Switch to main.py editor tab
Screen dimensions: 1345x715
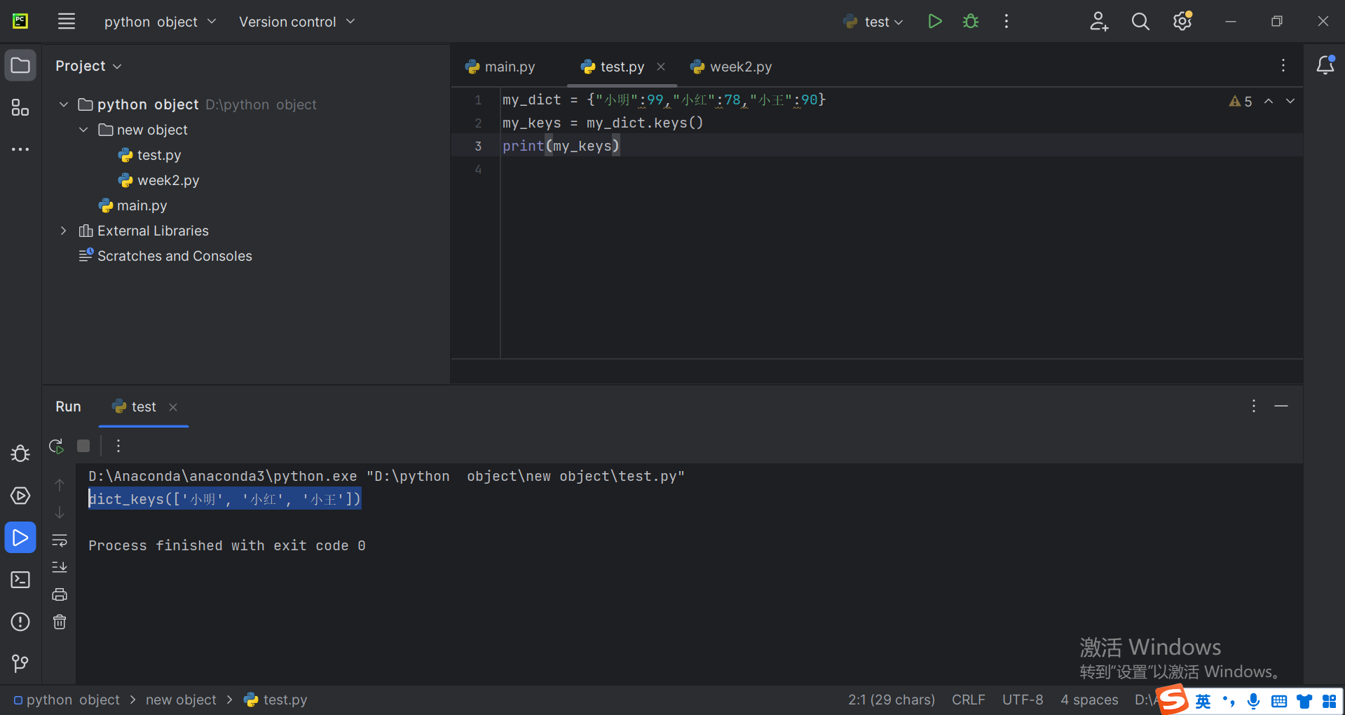click(500, 67)
